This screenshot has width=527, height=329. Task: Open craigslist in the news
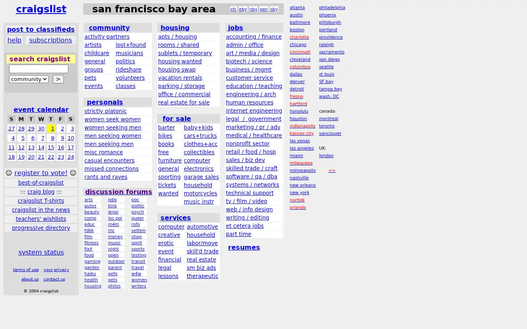click(41, 210)
